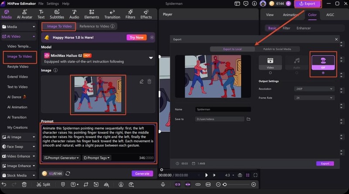
Task: Open Restyle Video in sidebar
Action: point(18,67)
